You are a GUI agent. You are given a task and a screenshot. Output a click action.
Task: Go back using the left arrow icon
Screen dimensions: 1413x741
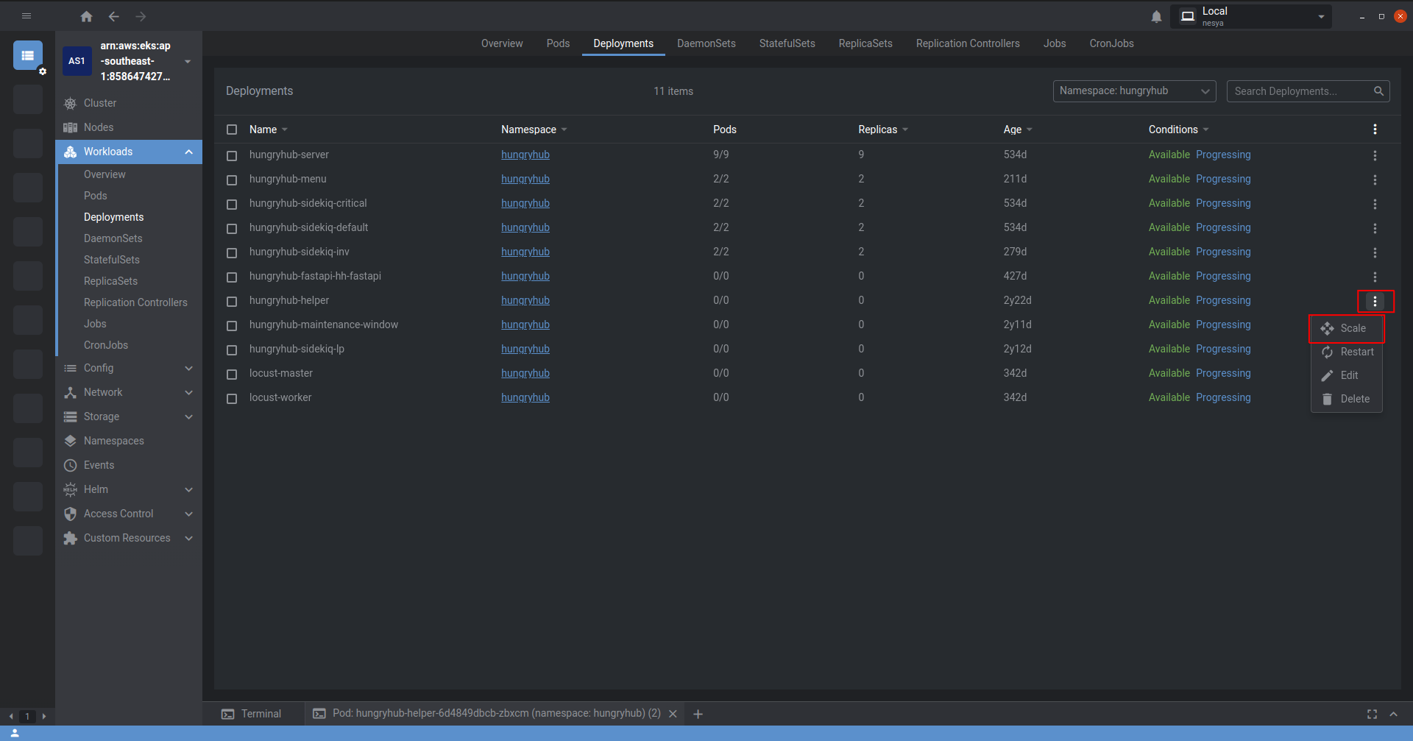(x=113, y=16)
